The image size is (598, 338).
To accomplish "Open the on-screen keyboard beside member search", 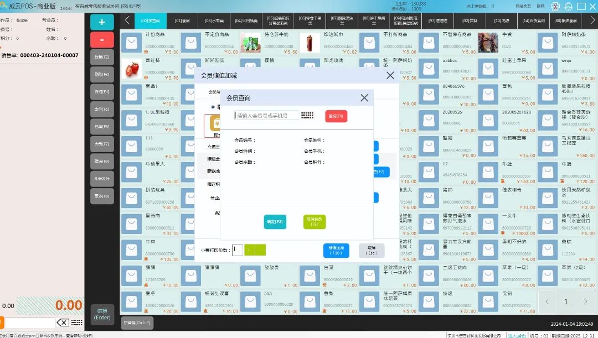I will tap(307, 116).
